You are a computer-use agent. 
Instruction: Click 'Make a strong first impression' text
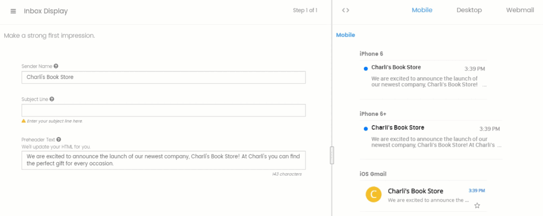pos(49,35)
